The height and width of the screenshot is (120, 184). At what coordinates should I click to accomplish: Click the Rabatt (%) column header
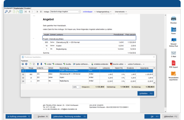coord(119,68)
